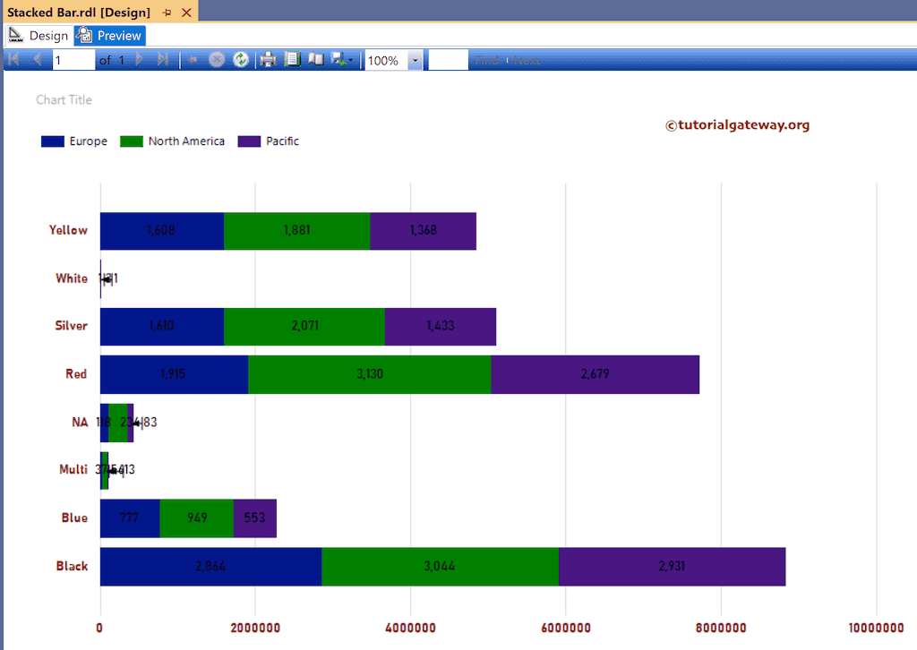Click the tutorialgateway.org link
917x650 pixels.
(x=738, y=125)
